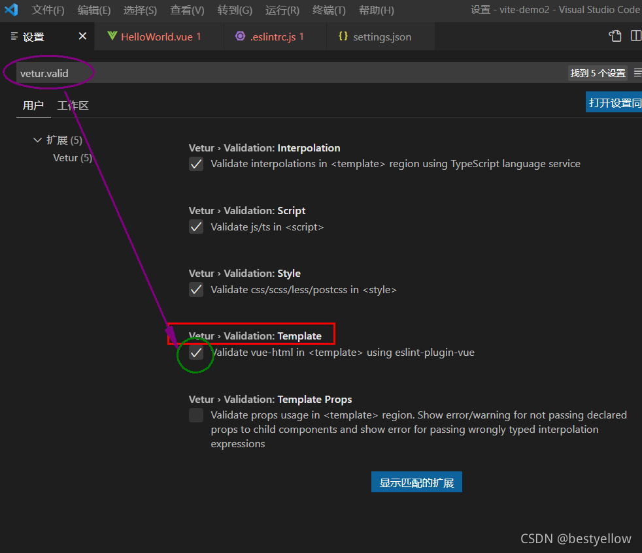Viewport: 642px width, 553px height.
Task: Click the filter list icon in search bar
Action: (x=637, y=73)
